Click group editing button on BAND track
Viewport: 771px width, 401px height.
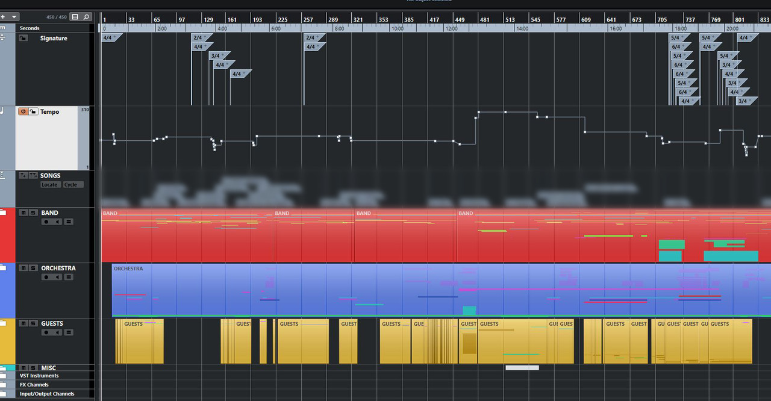pos(69,222)
